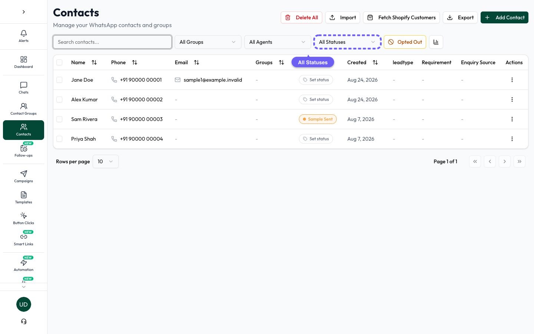Set status for Jane Doe

click(x=316, y=80)
